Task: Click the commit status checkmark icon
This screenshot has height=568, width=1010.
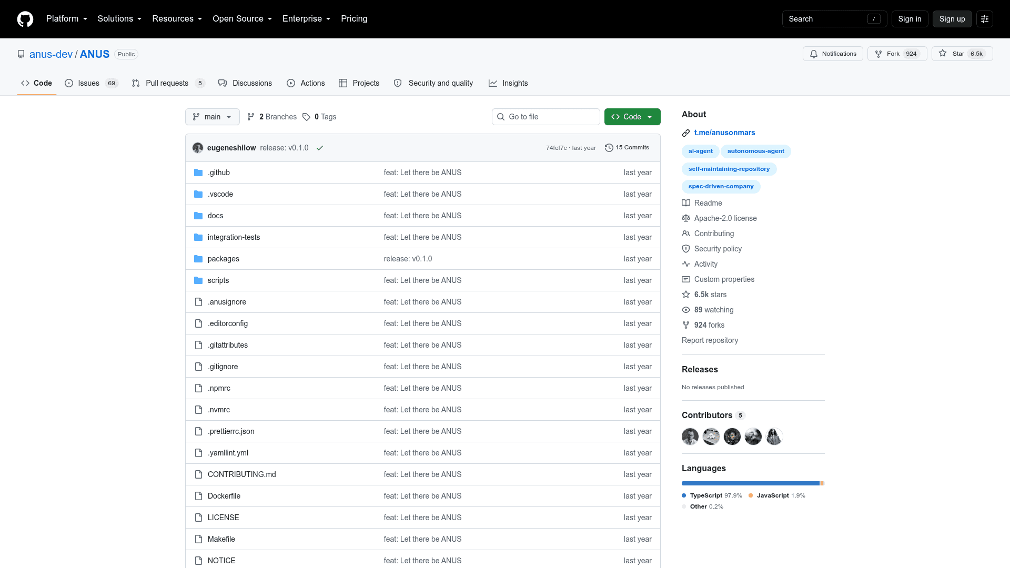Action: (x=320, y=148)
